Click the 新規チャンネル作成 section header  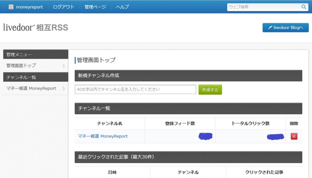point(188,75)
